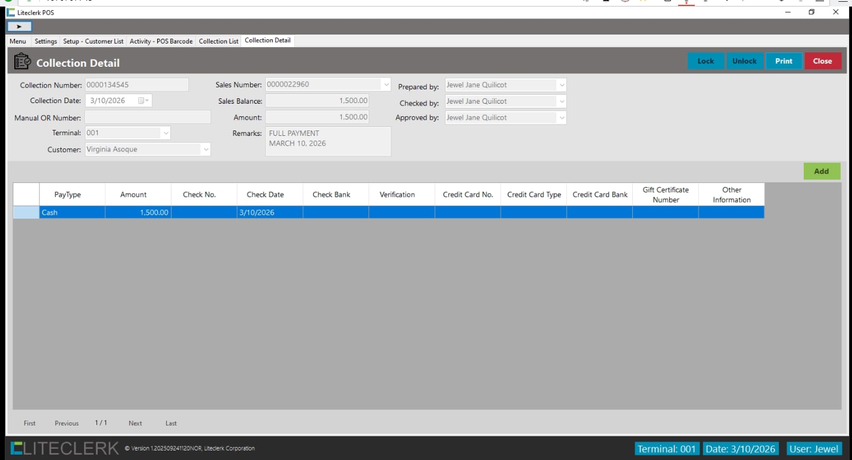This screenshot has height=460, width=852.
Task: Click the green Add button
Action: point(821,171)
